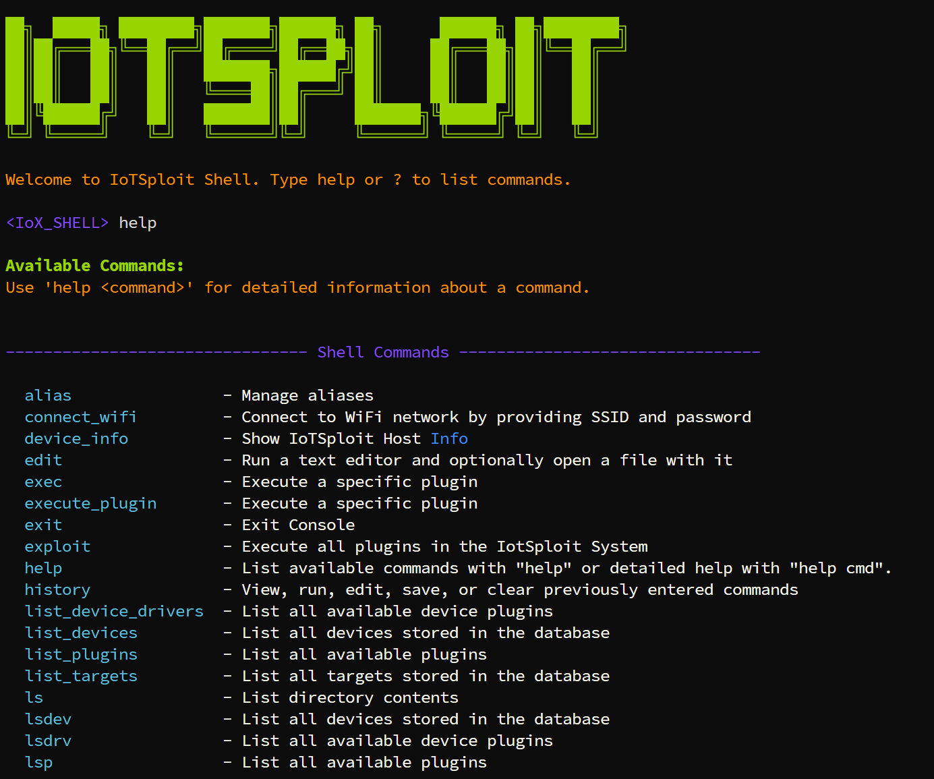Click the 'edit' command name
This screenshot has width=934, height=779.
43,460
